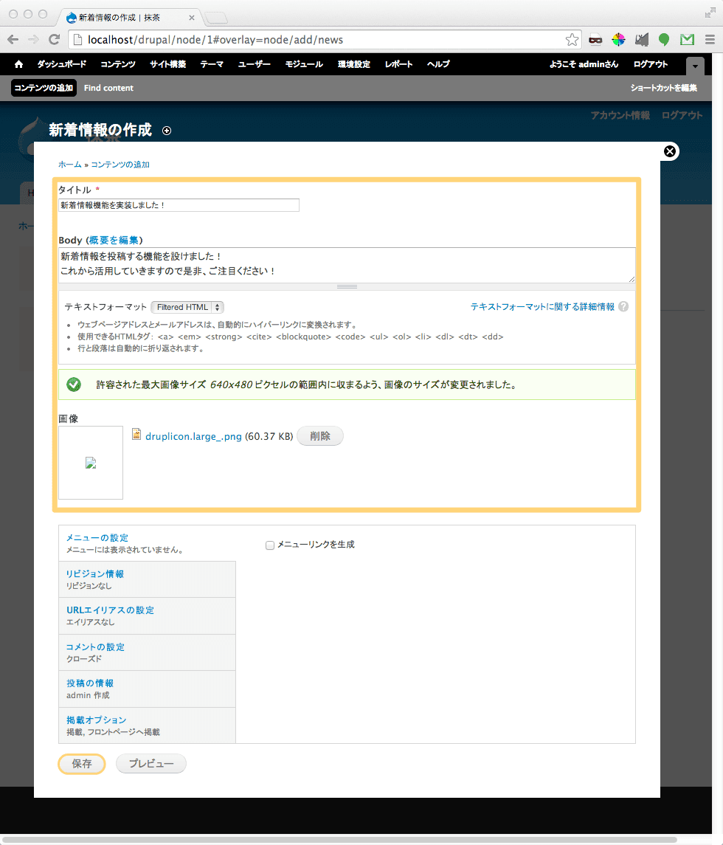Click the text format help question icon
Screen dimensions: 723x845
pyautogui.click(x=623, y=307)
